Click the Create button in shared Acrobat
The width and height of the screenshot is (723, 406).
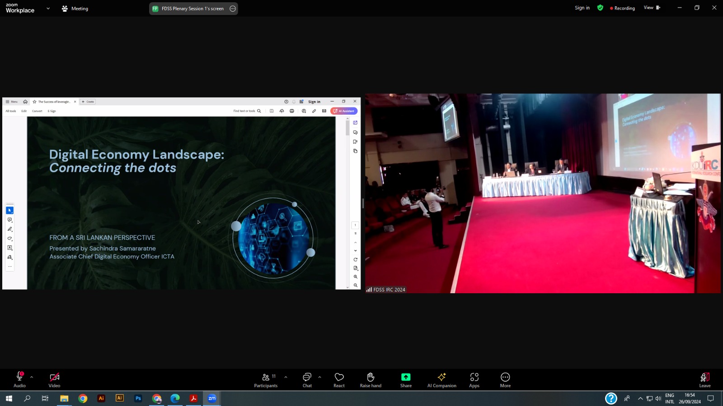[88, 101]
